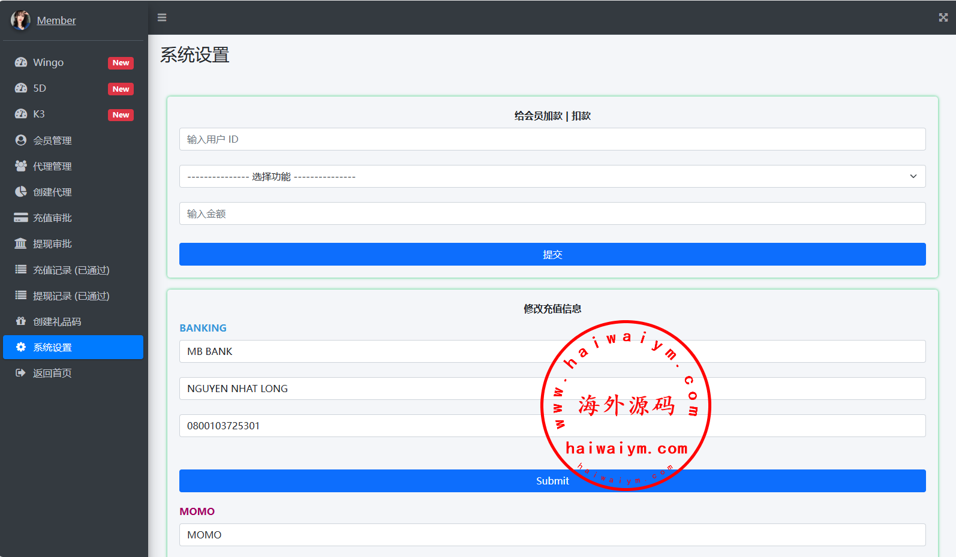Viewport: 956px width, 557px height.
Task: Go to 充值记录 (已通过) page
Action: tap(71, 270)
